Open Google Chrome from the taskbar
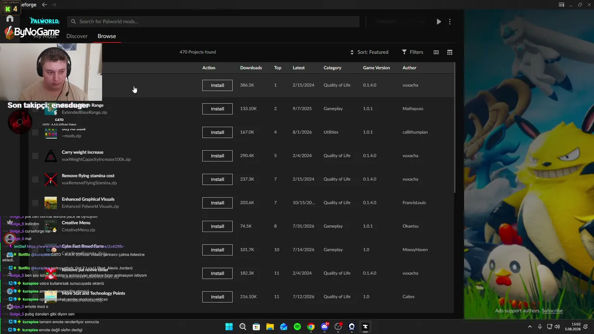This screenshot has width=594, height=334. [311, 327]
